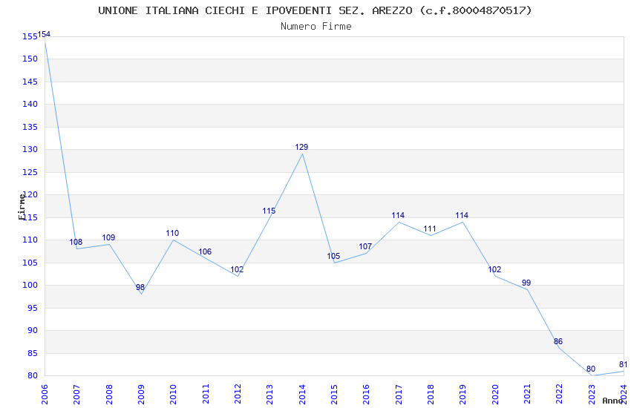The width and height of the screenshot is (631, 408).
Task: Click the 2012 x-axis year label
Action: (x=238, y=394)
